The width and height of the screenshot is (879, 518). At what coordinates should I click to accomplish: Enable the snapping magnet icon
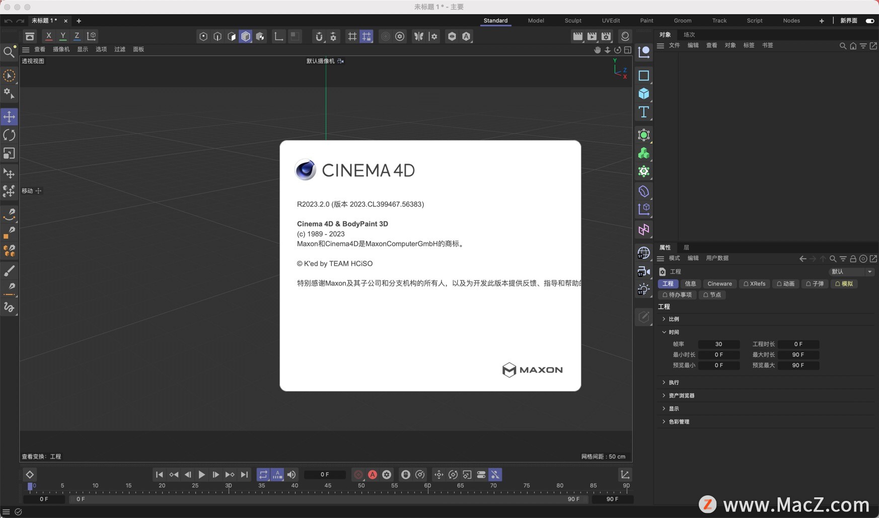(319, 36)
